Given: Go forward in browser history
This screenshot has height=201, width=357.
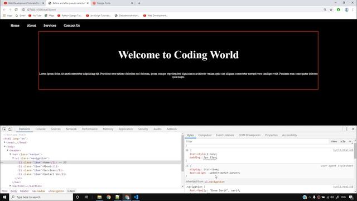Looking at the screenshot, I should coord(10,9).
